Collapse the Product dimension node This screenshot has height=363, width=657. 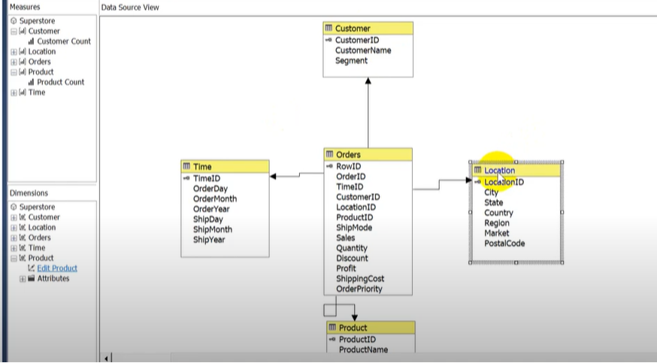click(14, 258)
